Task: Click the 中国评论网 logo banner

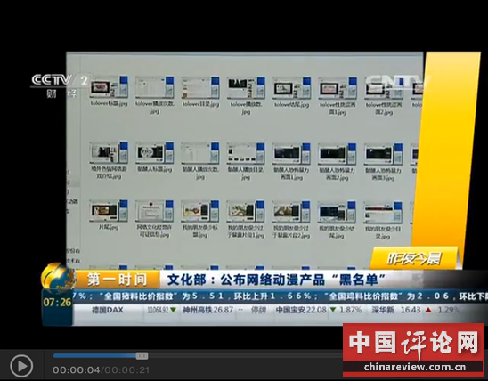Action: [413, 350]
